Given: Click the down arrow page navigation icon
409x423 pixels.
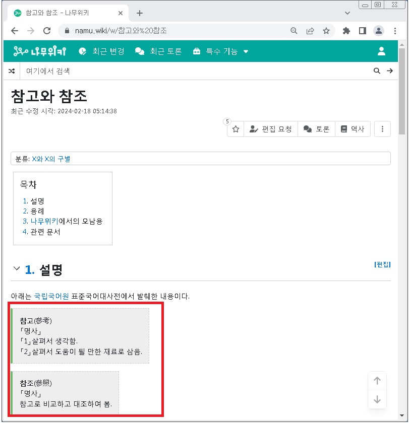Looking at the screenshot, I should coord(377,400).
